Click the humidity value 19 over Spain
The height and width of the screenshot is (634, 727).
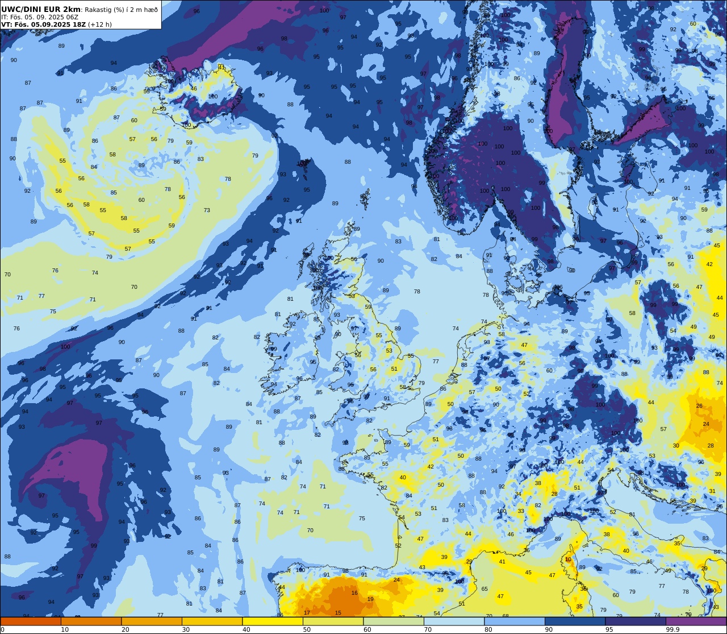370,599
